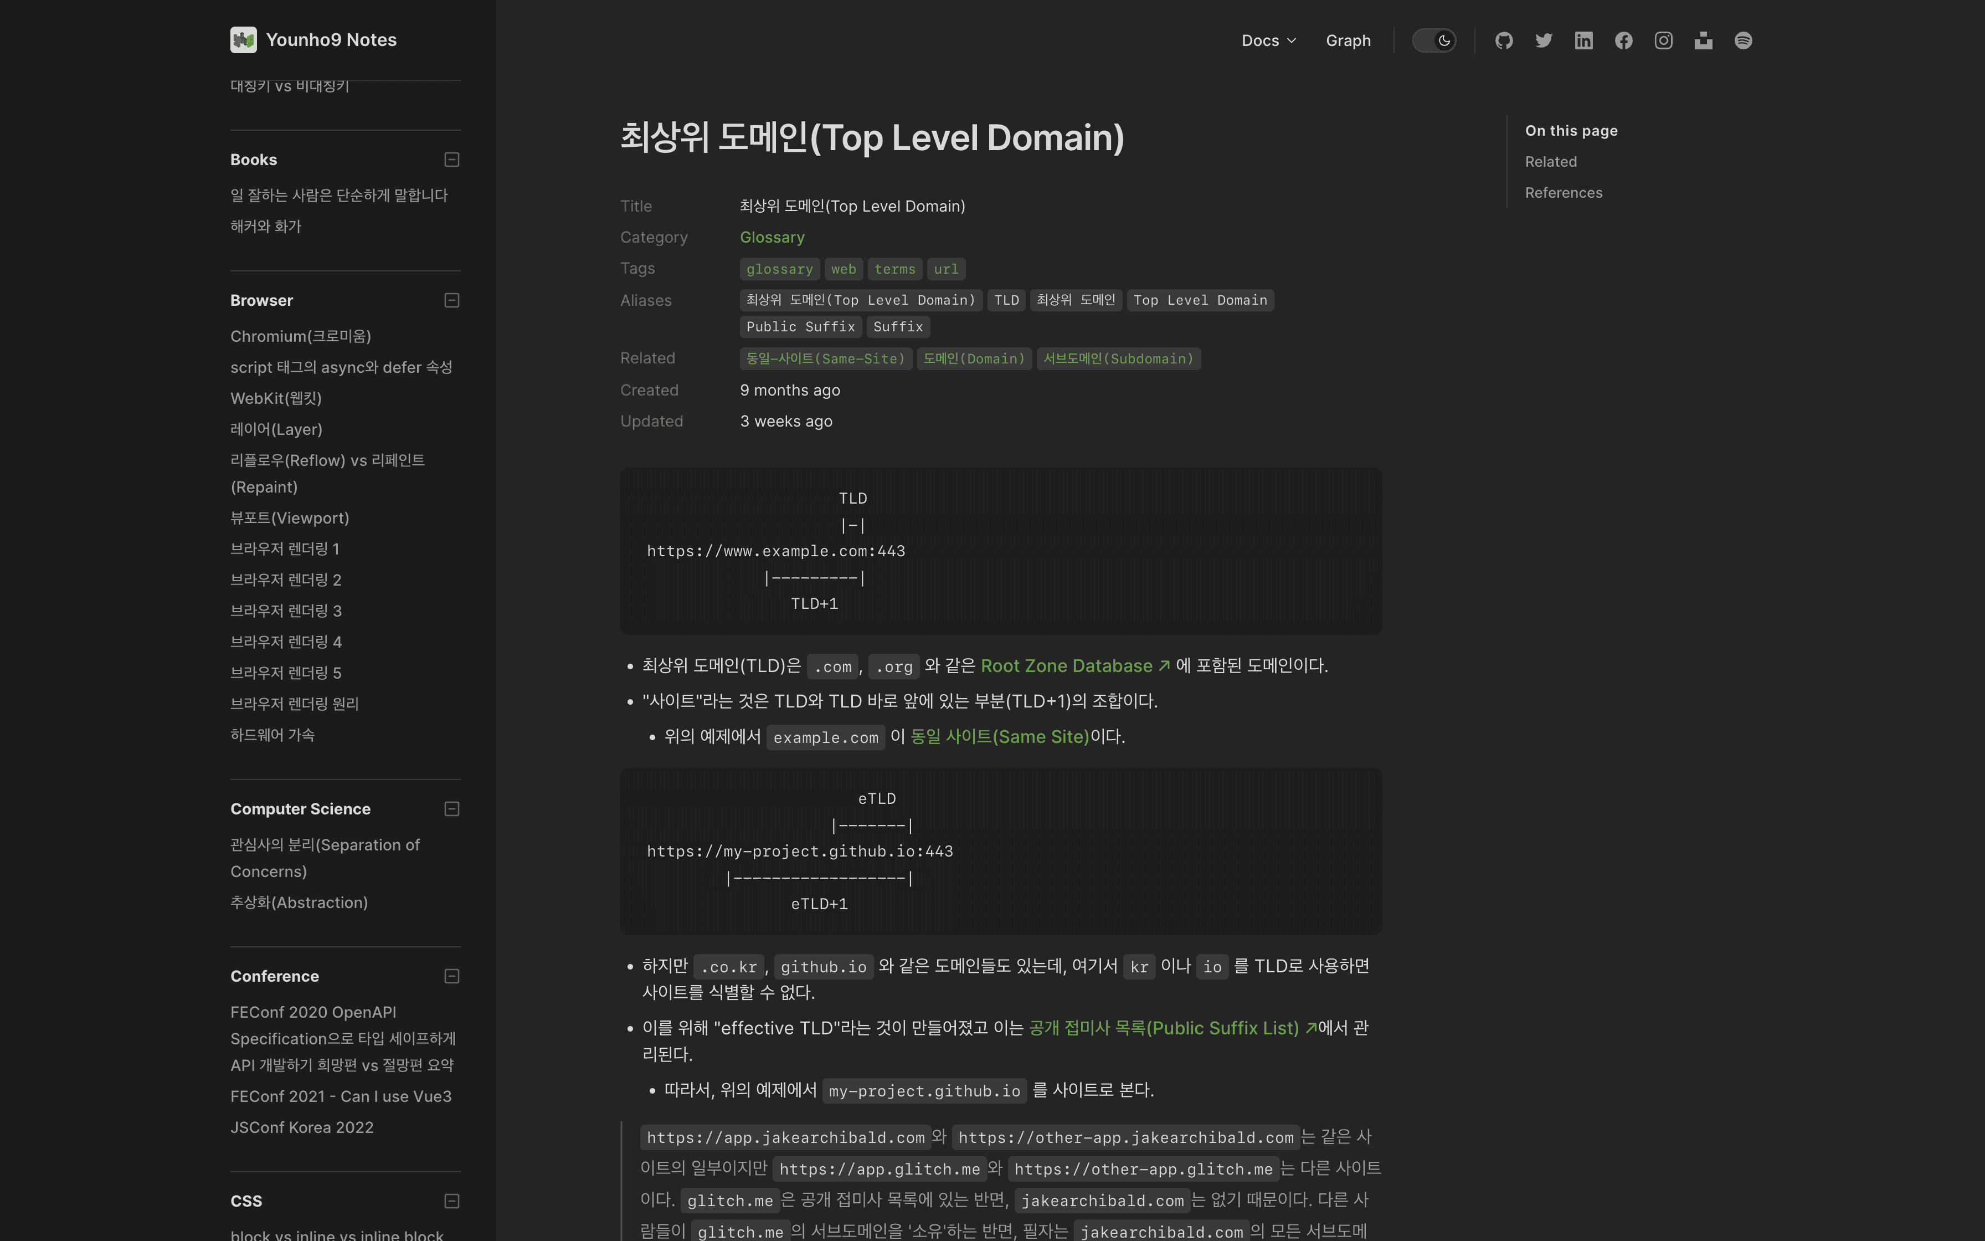Open the WebKit(웹킷) sidebar page
The width and height of the screenshot is (1985, 1241).
click(276, 398)
